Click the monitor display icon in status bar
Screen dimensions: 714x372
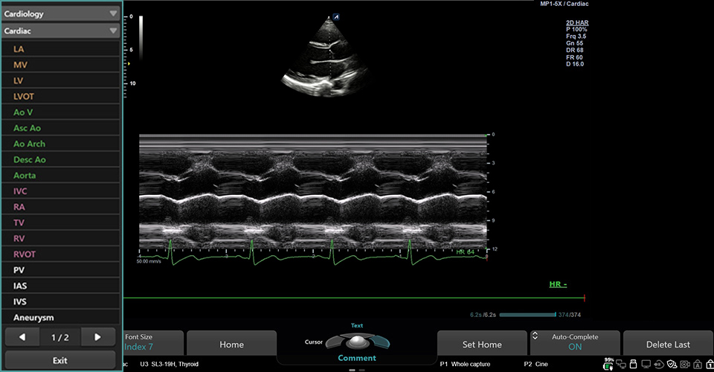(646, 364)
